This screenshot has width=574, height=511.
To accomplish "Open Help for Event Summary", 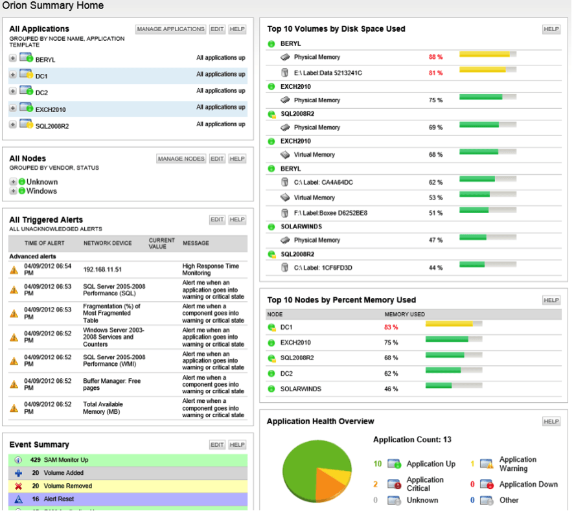I will pos(237,445).
